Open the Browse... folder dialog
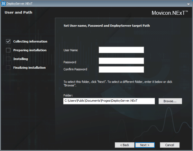This screenshot has height=151, width=193. point(170,101)
